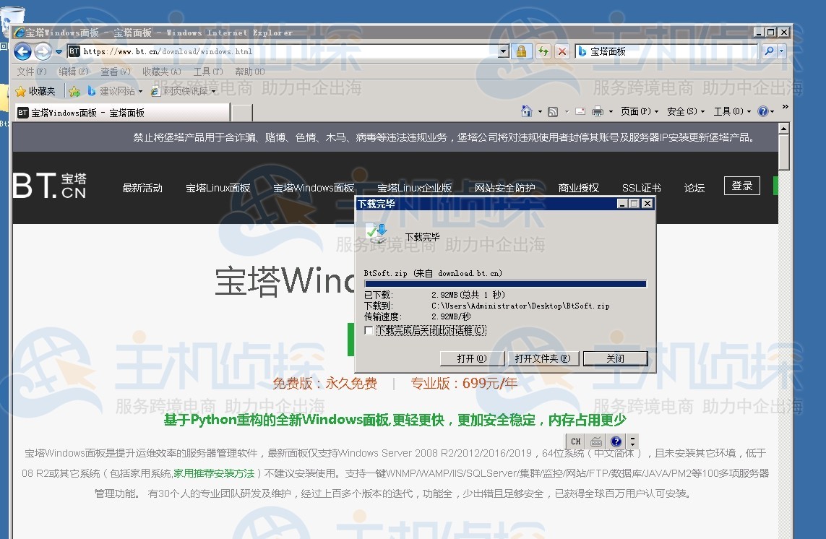826x539 pixels.
Task: Expand the 页面(P) page dropdown
Action: coord(635,111)
